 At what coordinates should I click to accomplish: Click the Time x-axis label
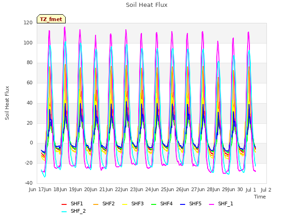260,197
